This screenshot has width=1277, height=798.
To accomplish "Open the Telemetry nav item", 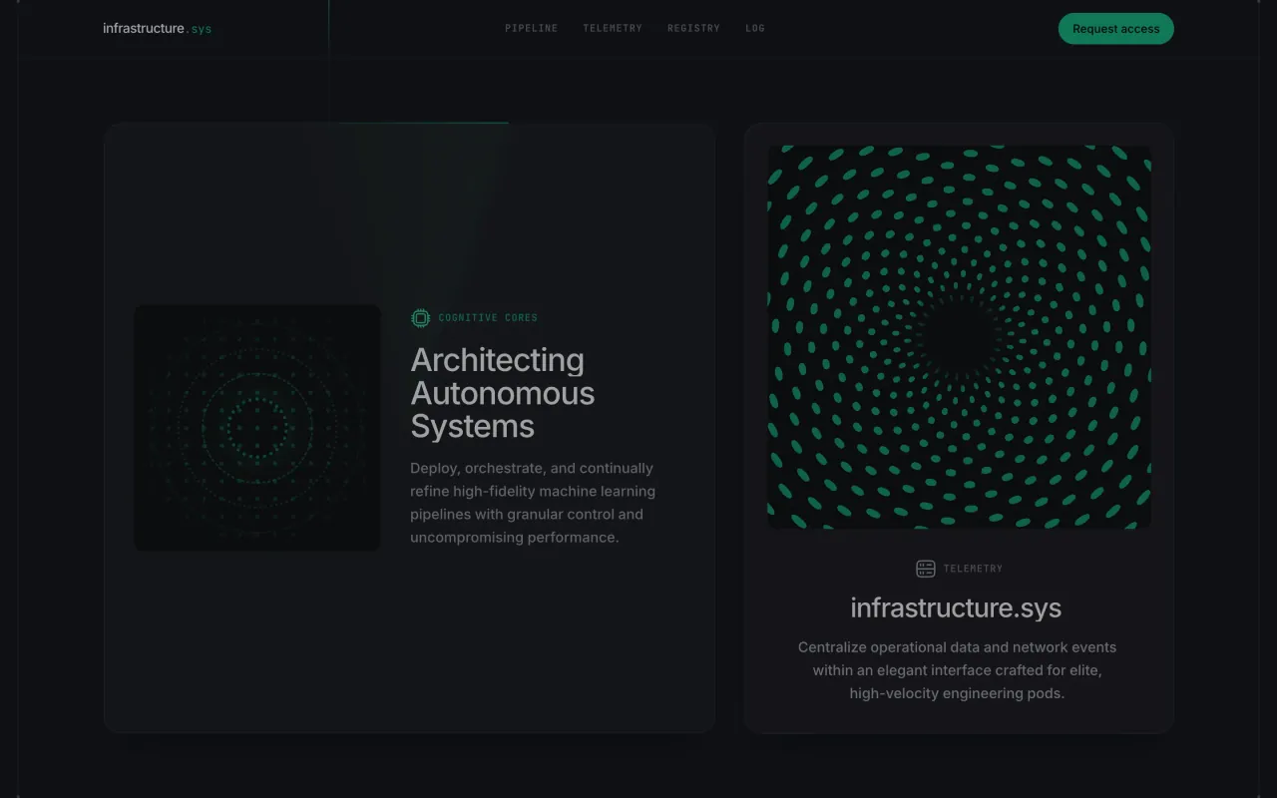I will pos(613,28).
